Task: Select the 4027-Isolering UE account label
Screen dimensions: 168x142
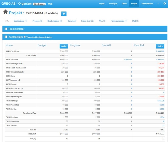Action: coord(13,80)
